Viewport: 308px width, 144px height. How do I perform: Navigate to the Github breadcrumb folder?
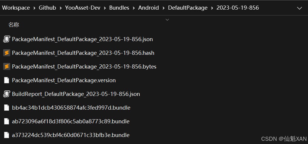[47, 8]
